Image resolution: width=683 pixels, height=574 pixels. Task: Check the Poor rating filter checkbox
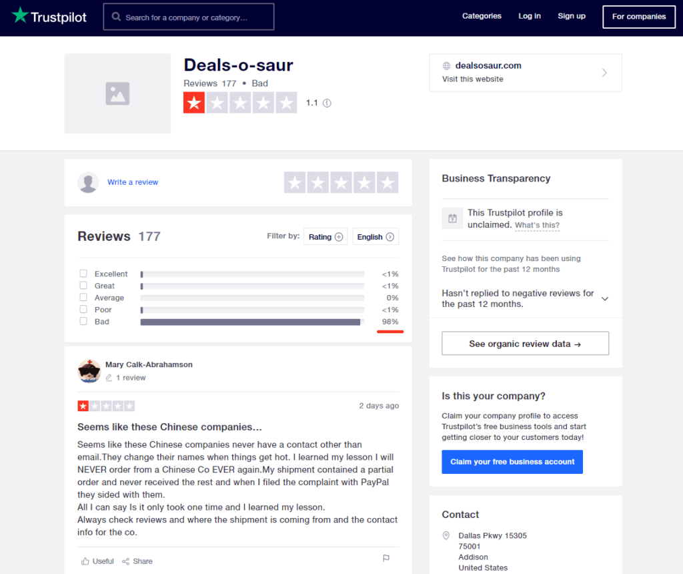[x=83, y=309]
